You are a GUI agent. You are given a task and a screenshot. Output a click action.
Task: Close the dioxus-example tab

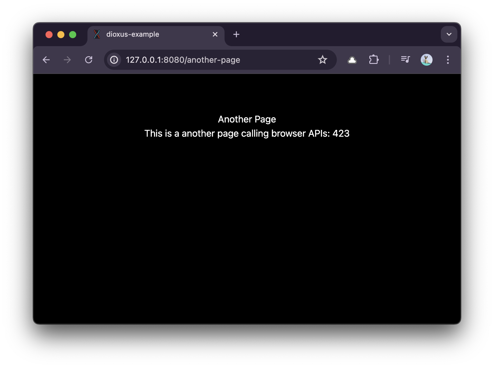point(215,34)
